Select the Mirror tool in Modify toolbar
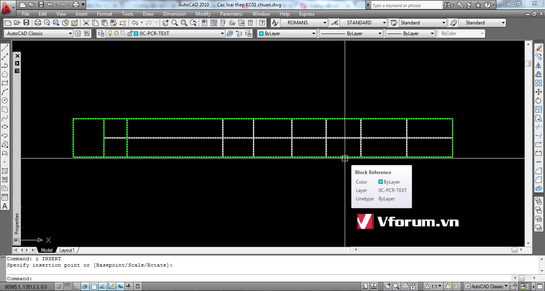Image resolution: width=545 pixels, height=291 pixels. pos(539,66)
